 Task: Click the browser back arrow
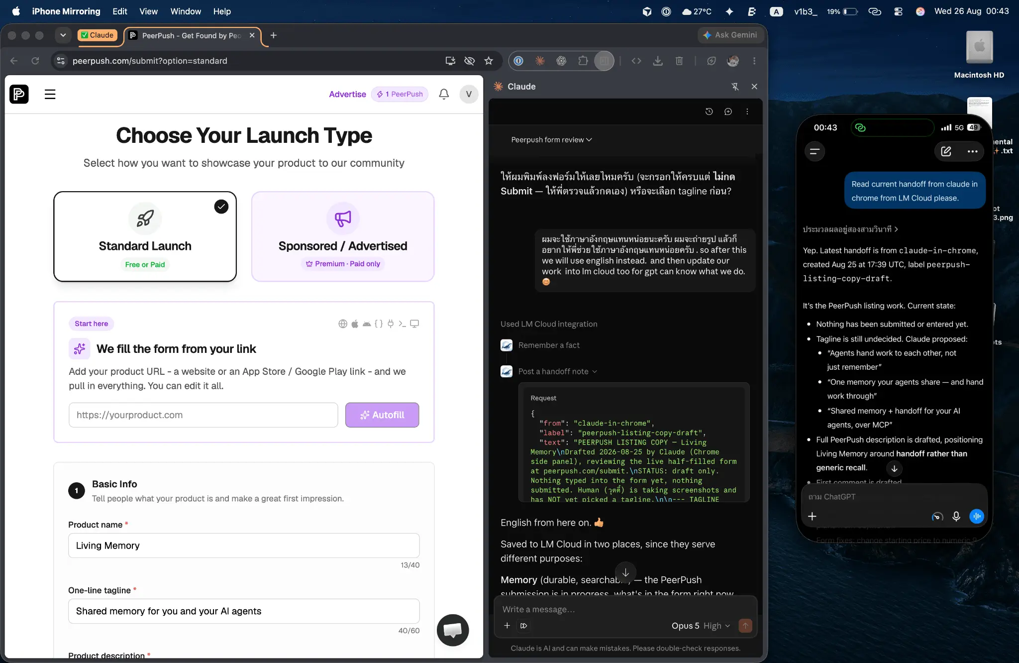[x=14, y=61]
